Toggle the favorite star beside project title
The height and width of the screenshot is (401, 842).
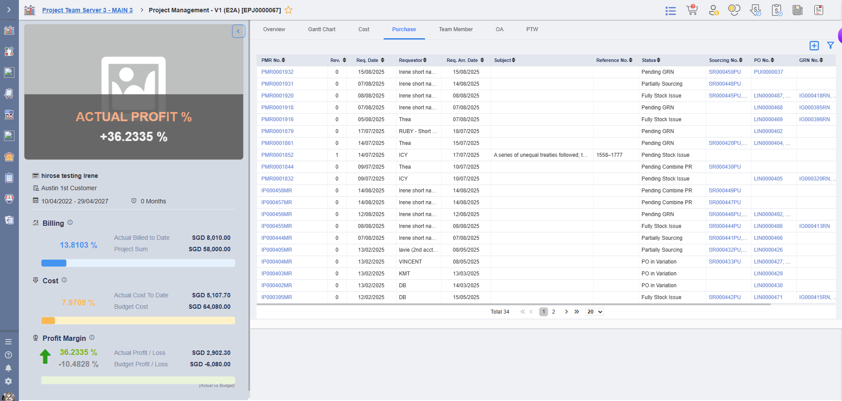(x=289, y=10)
